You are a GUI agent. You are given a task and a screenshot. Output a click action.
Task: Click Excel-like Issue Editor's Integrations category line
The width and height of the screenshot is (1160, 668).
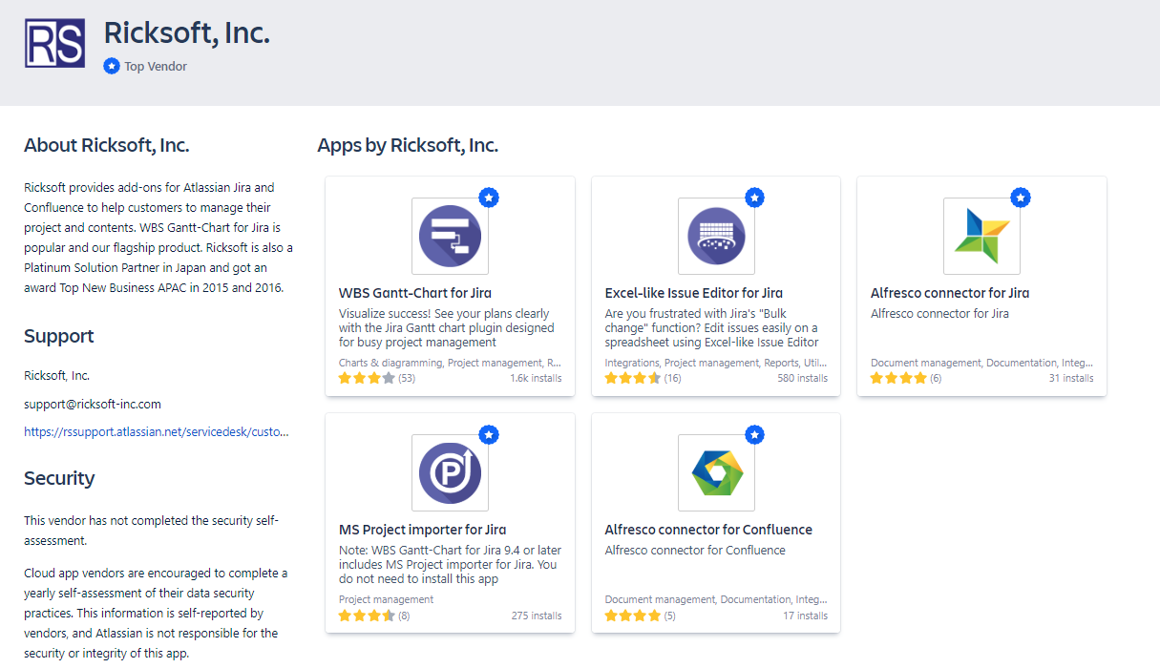point(716,363)
